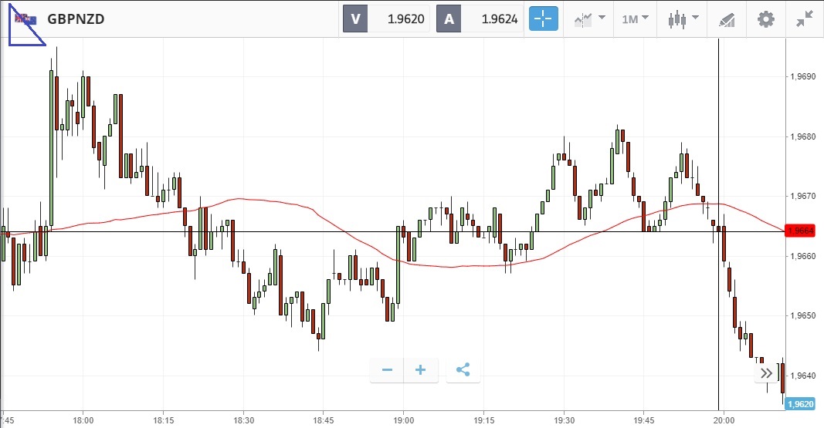The width and height of the screenshot is (824, 428).
Task: Open the candlestick chart type dropdown
Action: tap(683, 19)
